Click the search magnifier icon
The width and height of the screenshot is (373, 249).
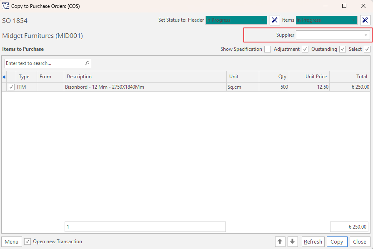(87, 63)
